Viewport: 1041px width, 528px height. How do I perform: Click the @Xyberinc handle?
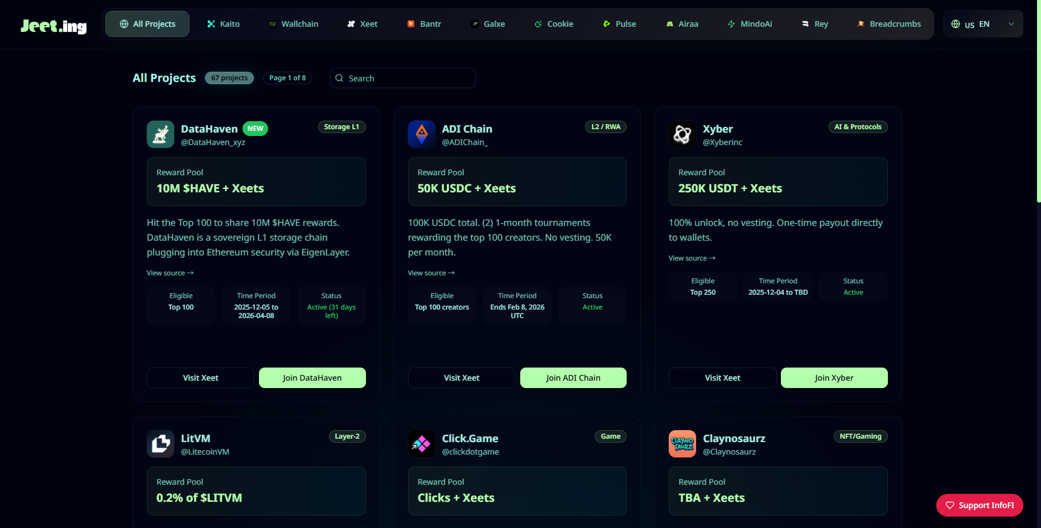coord(723,142)
